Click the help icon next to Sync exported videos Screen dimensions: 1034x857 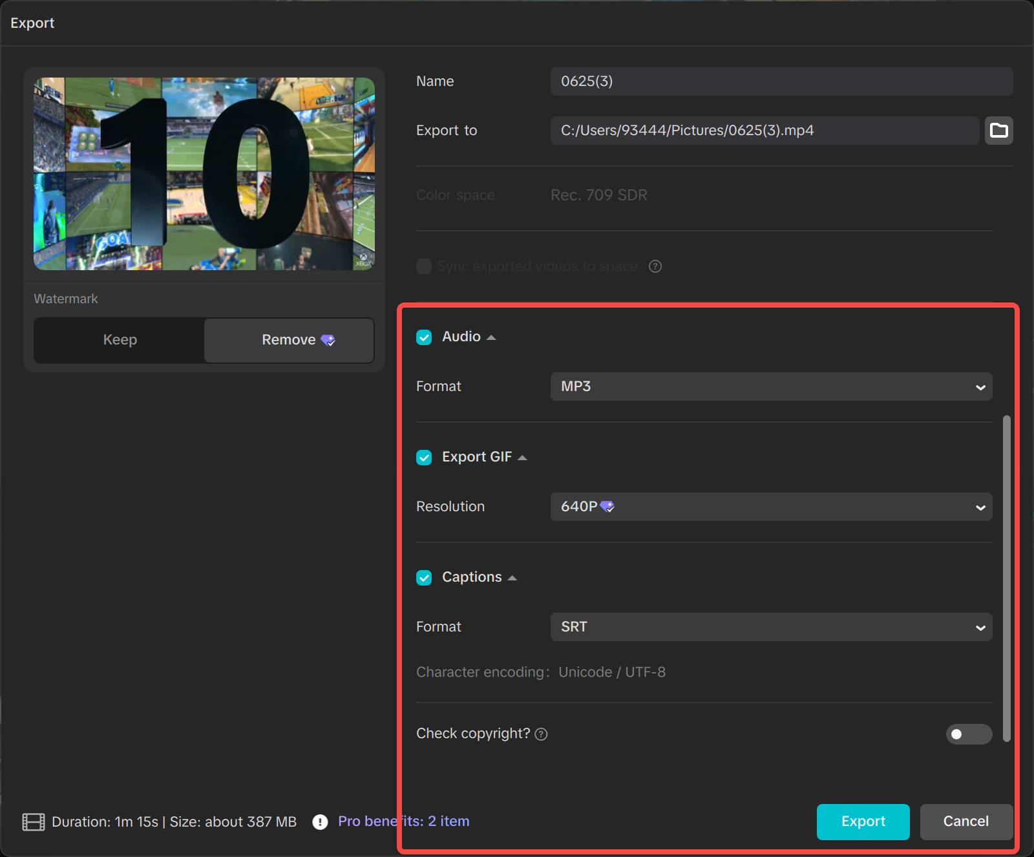[655, 266]
